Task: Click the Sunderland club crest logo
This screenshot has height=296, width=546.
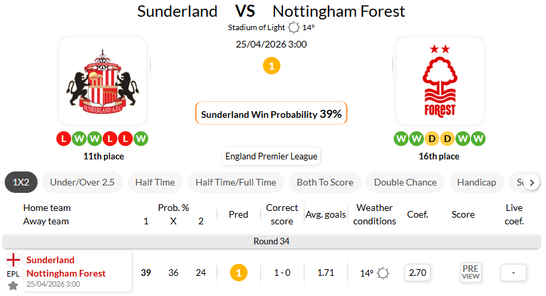Action: [103, 81]
